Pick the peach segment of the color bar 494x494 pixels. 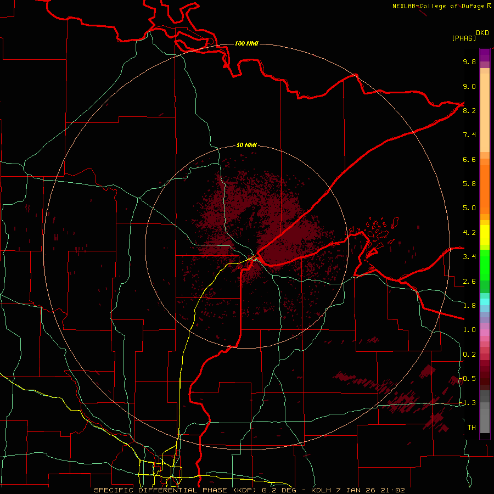485,113
